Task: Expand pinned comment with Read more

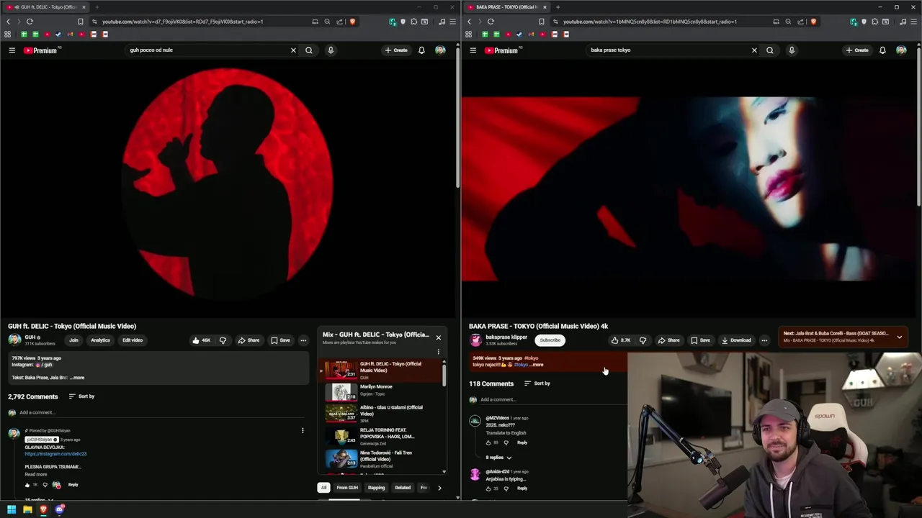Action: point(35,475)
